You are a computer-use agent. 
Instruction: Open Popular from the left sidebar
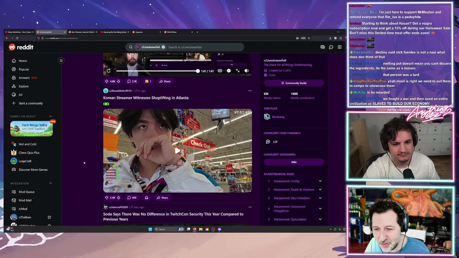(x=24, y=69)
